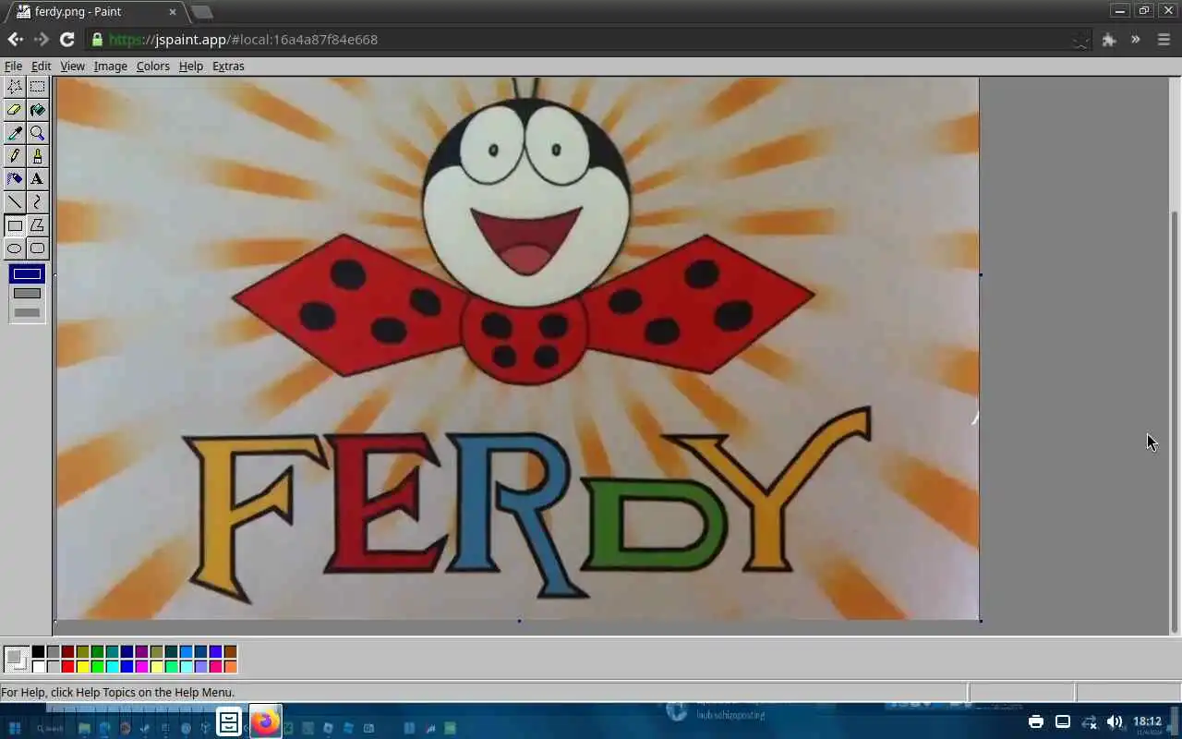Choose outlined-and-filled shape style
This screenshot has width=1182, height=739.
coord(27,293)
